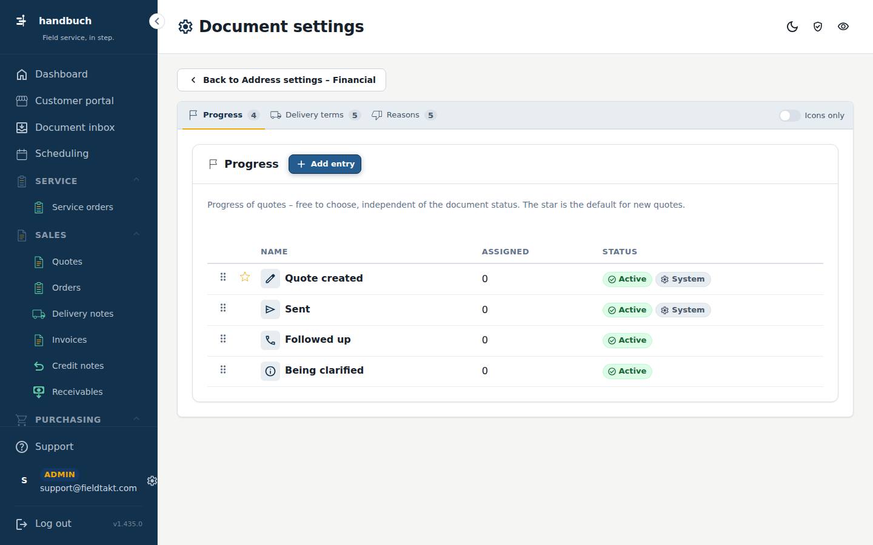This screenshot has width=873, height=545.
Task: Go back to Address settings – Financial
Action: point(281,80)
